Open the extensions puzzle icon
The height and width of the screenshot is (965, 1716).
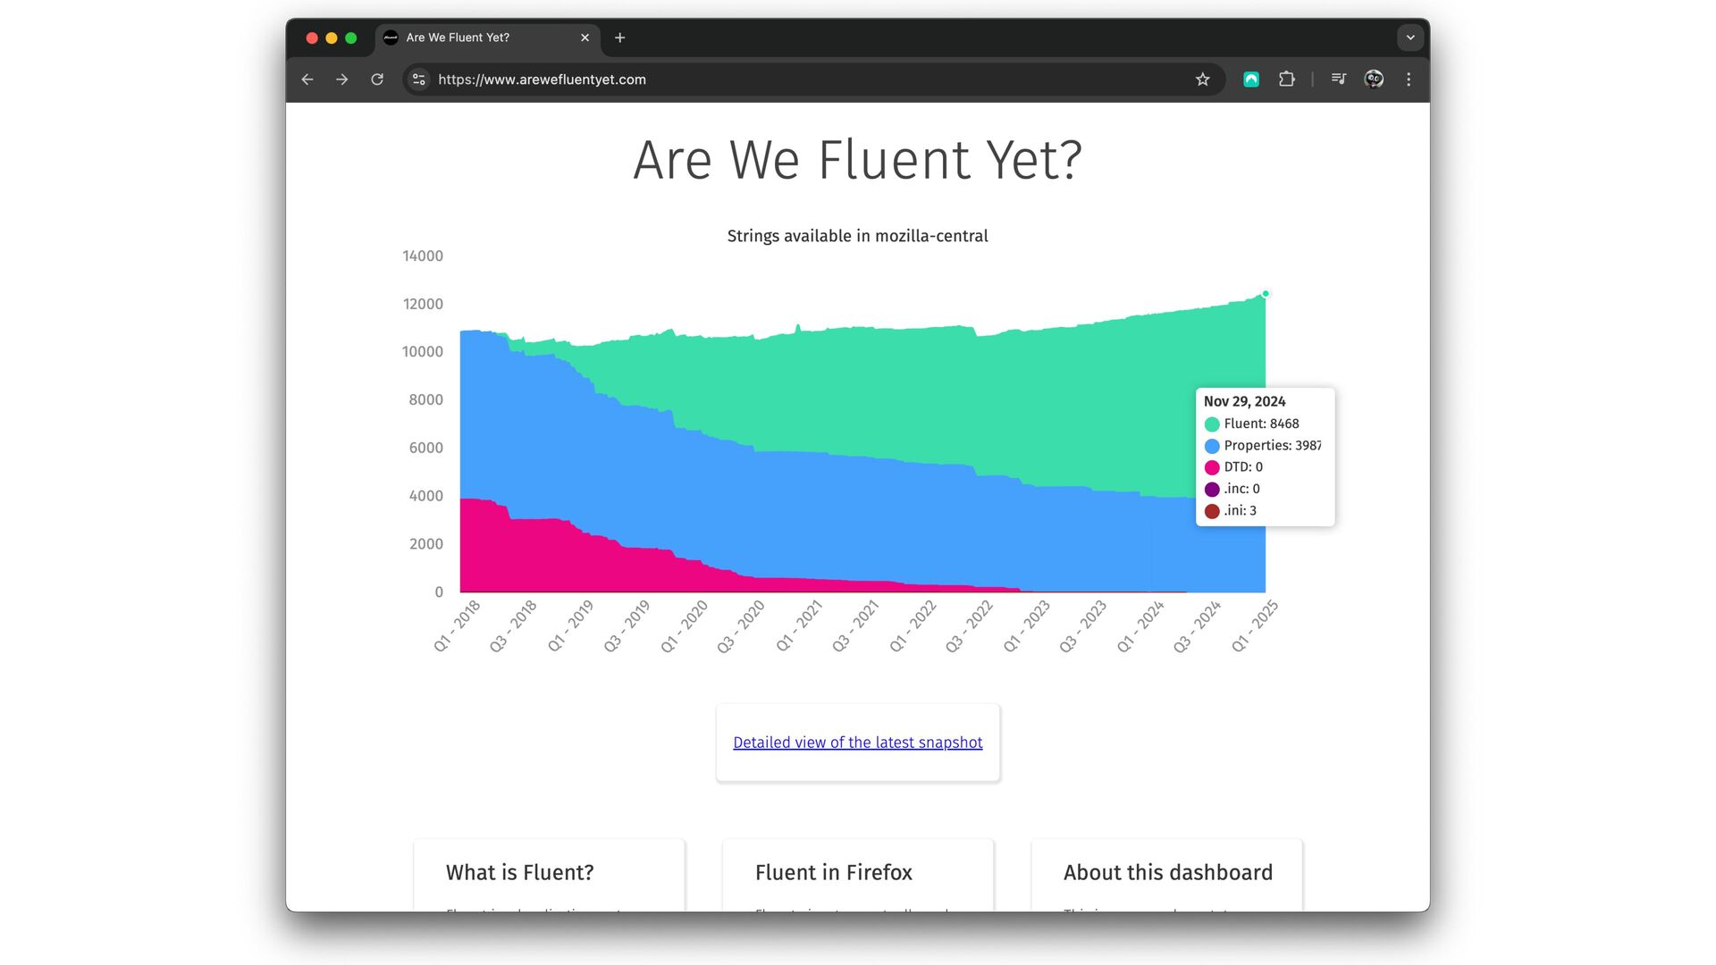pos(1286,80)
